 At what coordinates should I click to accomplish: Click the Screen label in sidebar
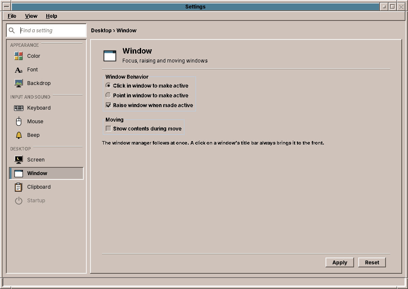[x=36, y=160]
